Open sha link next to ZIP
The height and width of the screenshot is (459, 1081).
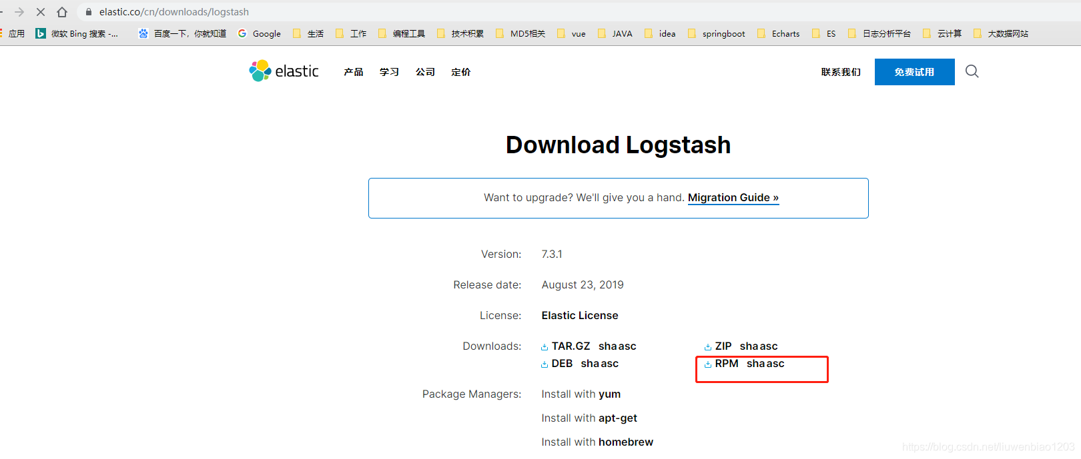coord(749,346)
